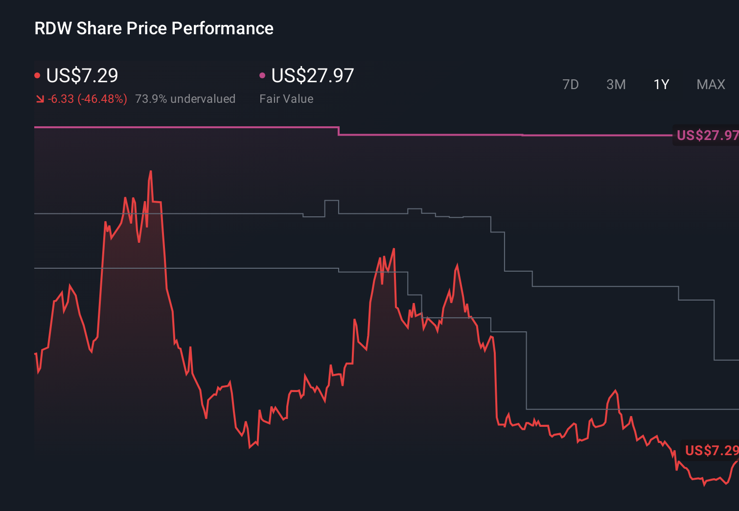The width and height of the screenshot is (739, 511).
Task: Click the downward red arrow next to -6.33
Action: 41,98
